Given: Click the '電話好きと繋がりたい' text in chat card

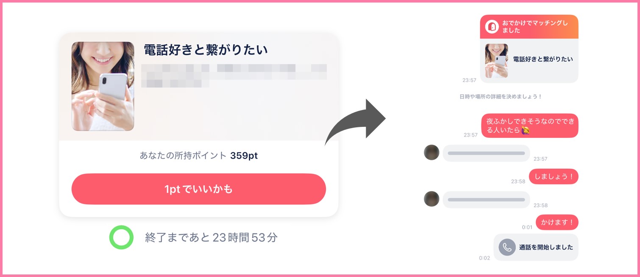Looking at the screenshot, I should point(543,59).
